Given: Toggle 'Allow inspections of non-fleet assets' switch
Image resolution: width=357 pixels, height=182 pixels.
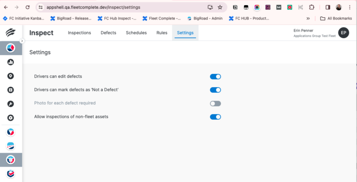Looking at the screenshot, I should [x=215, y=117].
